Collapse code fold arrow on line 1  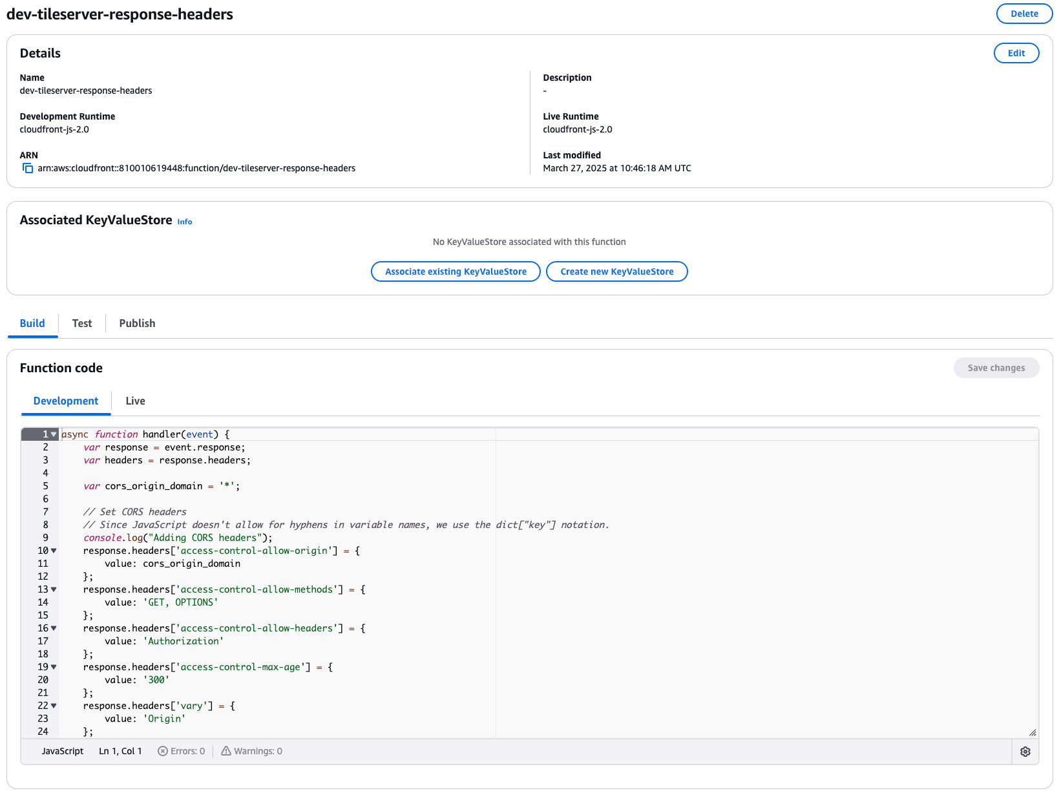tap(54, 434)
